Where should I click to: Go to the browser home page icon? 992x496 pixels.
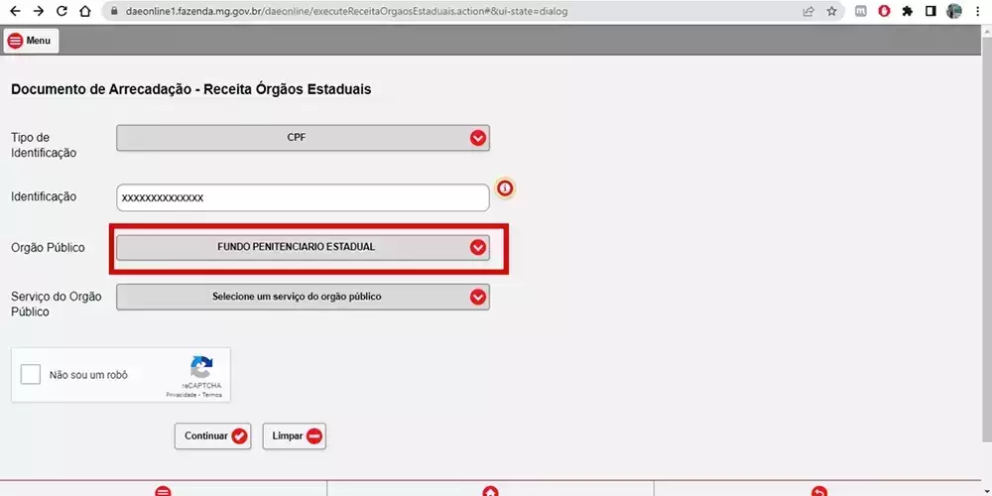pos(85,12)
